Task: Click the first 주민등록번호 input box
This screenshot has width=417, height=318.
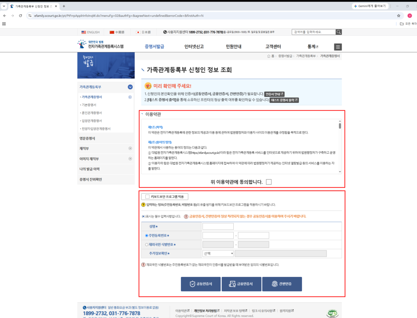Action: coord(218,235)
